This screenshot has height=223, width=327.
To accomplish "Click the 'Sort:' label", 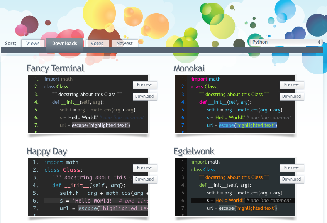I will click(x=11, y=43).
